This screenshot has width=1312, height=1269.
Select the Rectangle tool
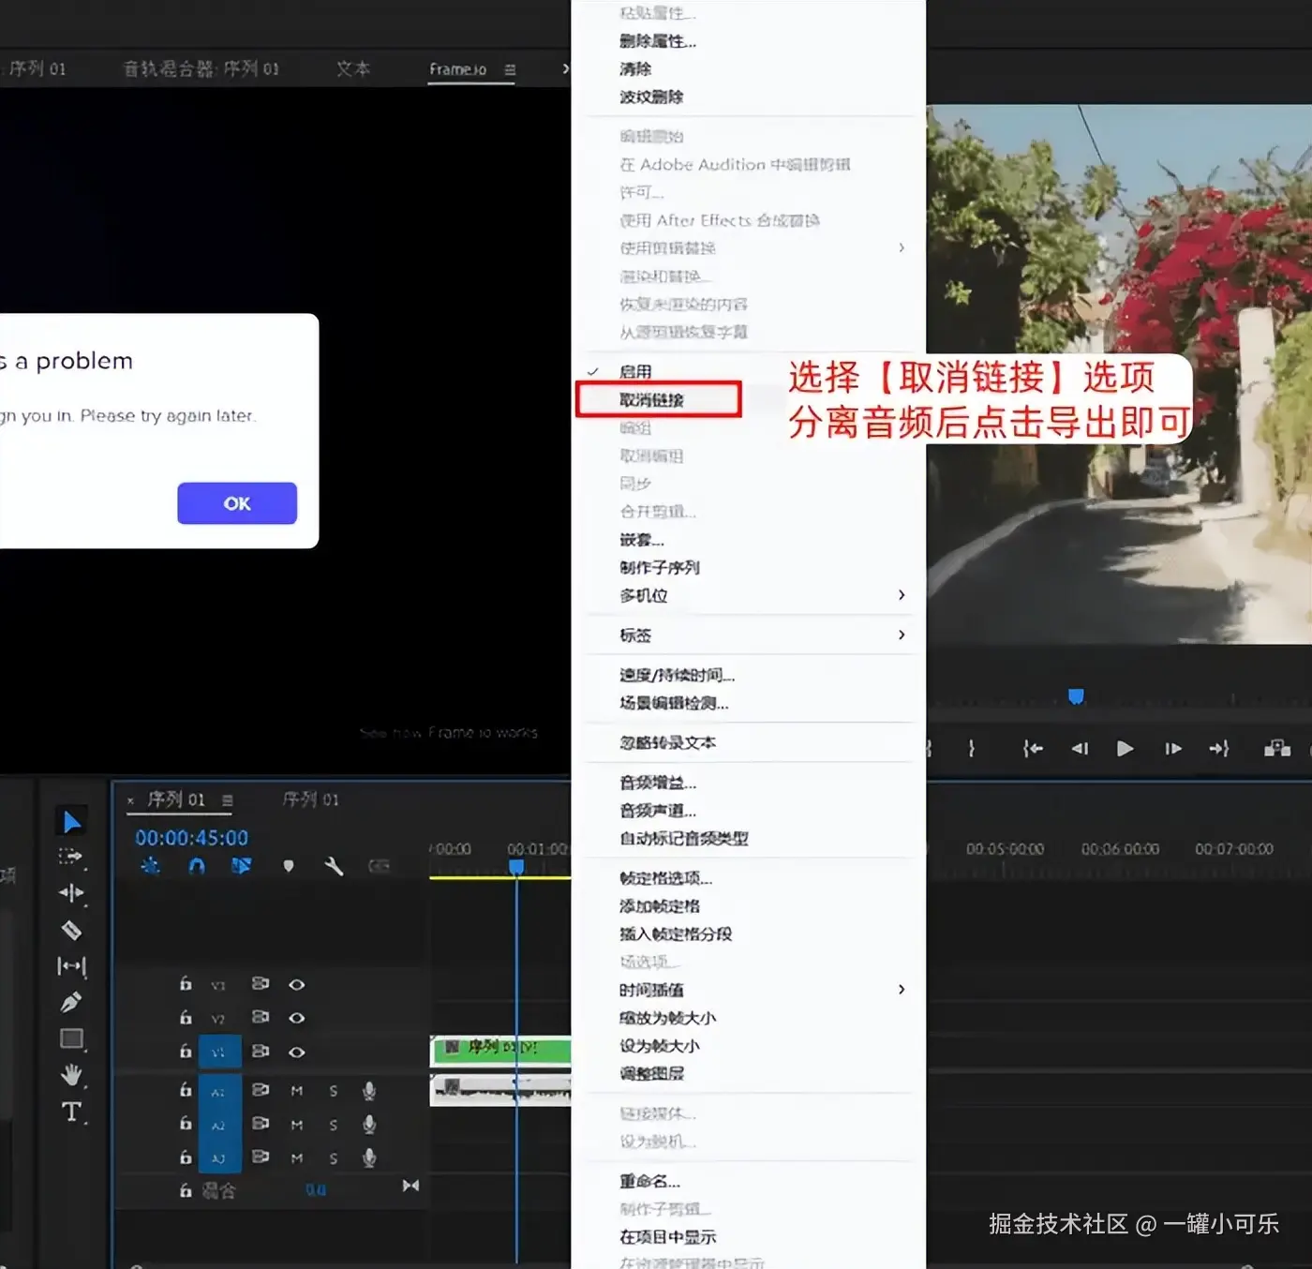[71, 1038]
